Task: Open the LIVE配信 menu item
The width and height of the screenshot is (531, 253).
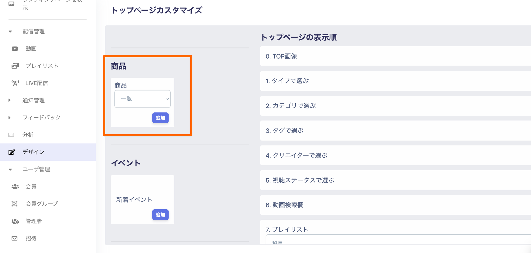Action: (37, 83)
